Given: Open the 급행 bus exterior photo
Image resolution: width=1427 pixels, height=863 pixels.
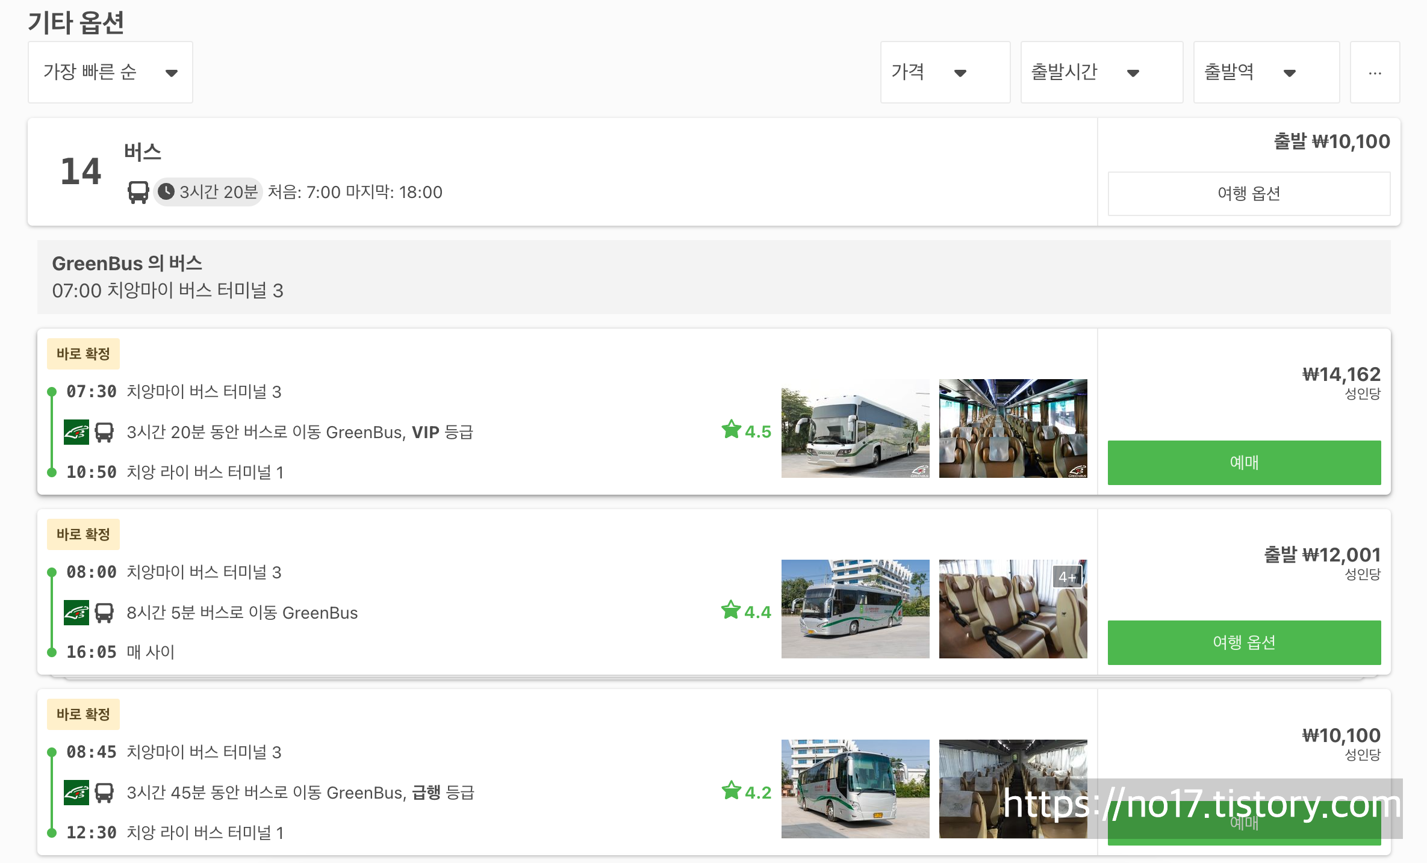Looking at the screenshot, I should click(855, 789).
